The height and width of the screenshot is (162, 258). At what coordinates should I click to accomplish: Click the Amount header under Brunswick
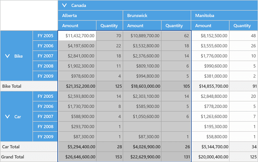(142, 25)
